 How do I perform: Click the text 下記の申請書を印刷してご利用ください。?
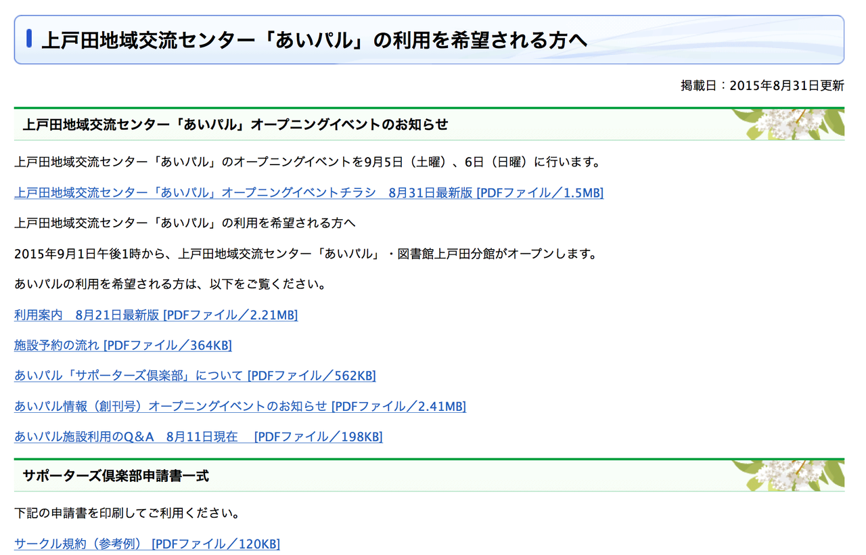(x=128, y=513)
